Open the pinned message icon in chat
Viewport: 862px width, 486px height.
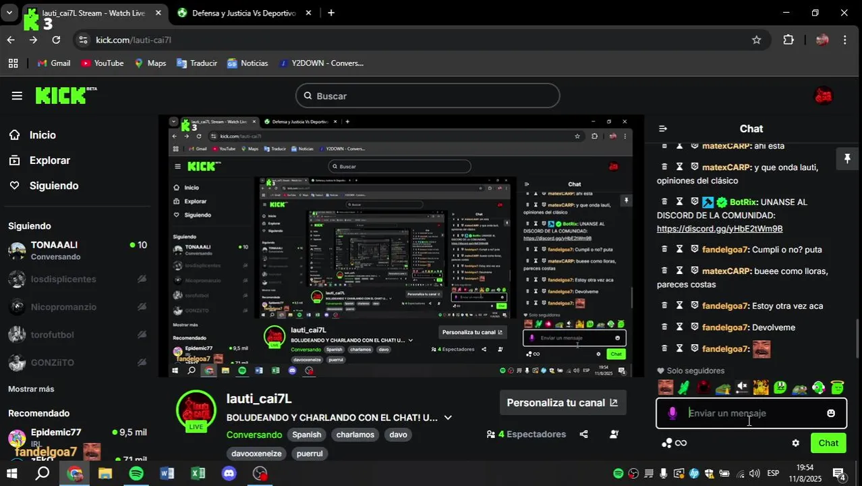(847, 159)
